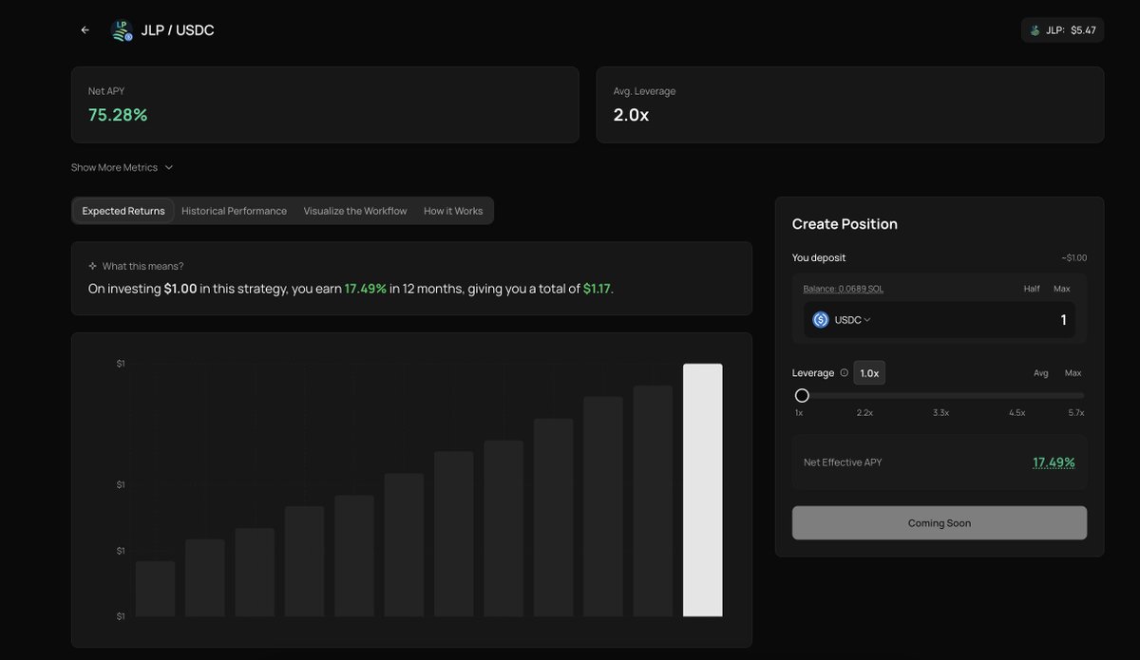The image size is (1140, 660).
Task: Click the back arrow icon
Action: pyautogui.click(x=84, y=29)
